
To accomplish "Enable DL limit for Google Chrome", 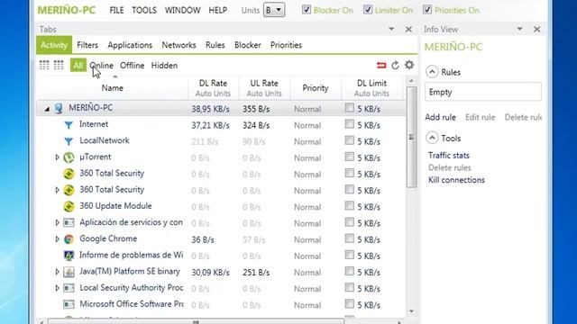I will (x=350, y=238).
